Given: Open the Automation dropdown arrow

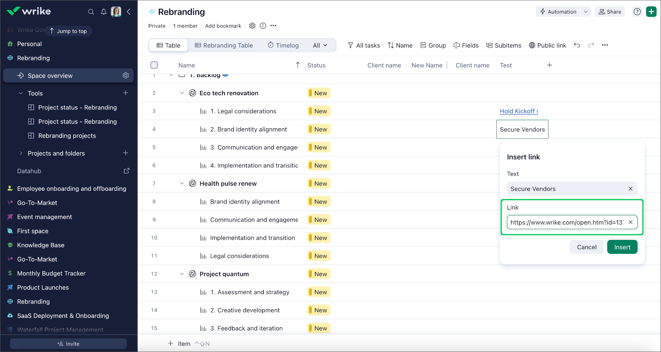Looking at the screenshot, I should (x=586, y=12).
